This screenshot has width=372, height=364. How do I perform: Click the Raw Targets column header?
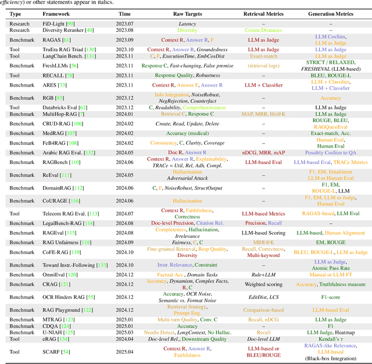tap(187, 12)
